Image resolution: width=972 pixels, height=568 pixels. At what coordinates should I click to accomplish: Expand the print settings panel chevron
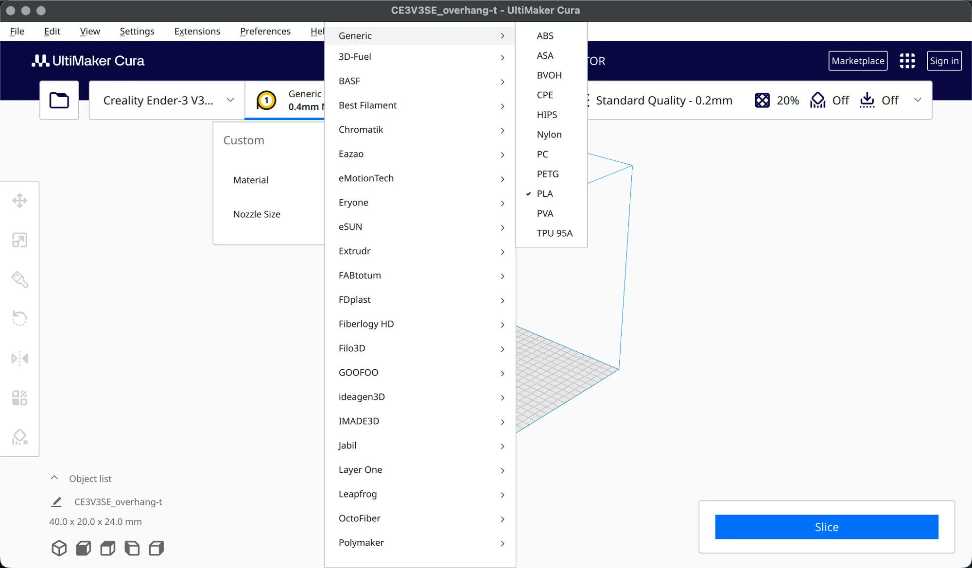tap(918, 100)
